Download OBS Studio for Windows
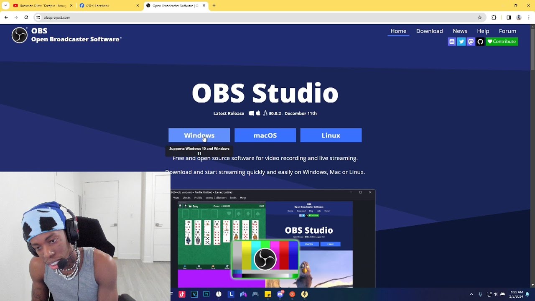Viewport: 535px width, 301px height. 199,135
